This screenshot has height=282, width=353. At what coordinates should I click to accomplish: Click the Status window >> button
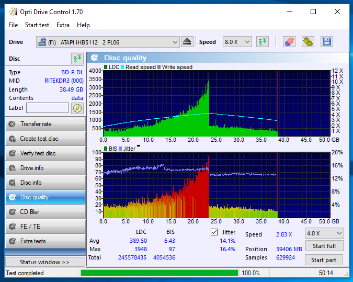45,262
